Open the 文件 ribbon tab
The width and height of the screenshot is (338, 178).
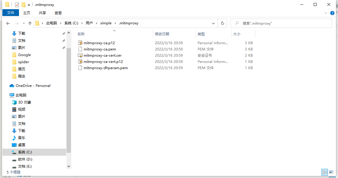11,13
